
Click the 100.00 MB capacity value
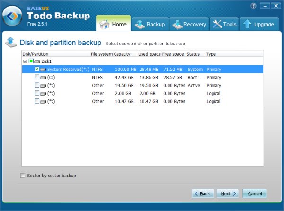click(126, 69)
